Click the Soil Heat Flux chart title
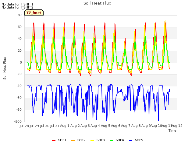 (x=97, y=3)
